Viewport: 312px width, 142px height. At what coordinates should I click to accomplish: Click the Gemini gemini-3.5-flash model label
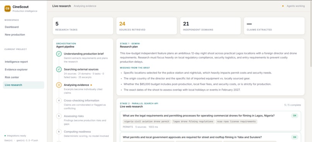pyautogui.click(x=21, y=140)
